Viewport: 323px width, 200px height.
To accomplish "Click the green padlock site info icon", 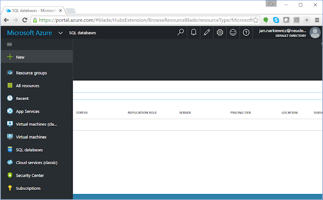I will (35, 20).
